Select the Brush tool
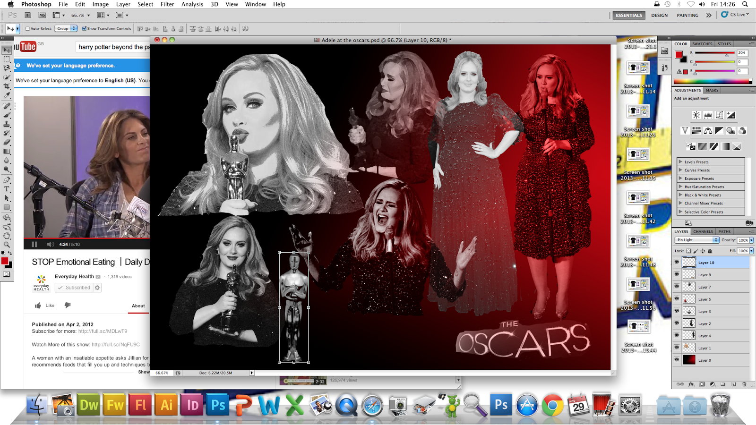 pos(7,115)
